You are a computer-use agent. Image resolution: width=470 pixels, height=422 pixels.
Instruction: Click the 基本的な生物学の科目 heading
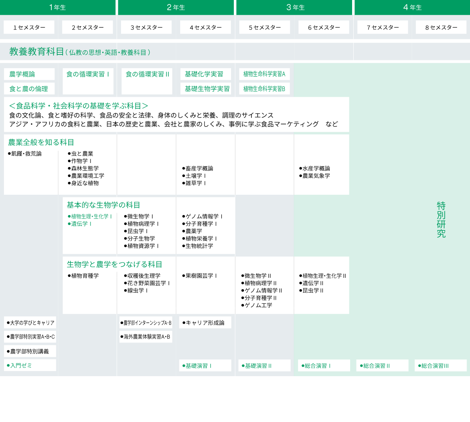coord(103,205)
